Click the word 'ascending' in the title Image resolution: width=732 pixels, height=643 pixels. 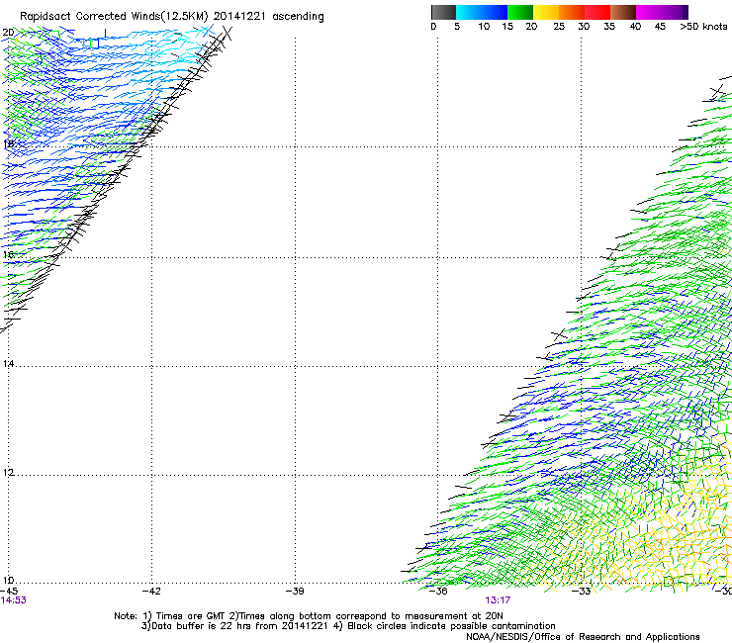[x=298, y=17]
